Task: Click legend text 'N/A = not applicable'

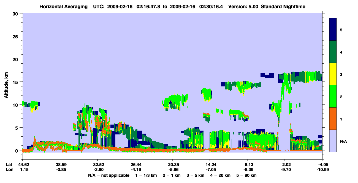Action: [x=109, y=175]
